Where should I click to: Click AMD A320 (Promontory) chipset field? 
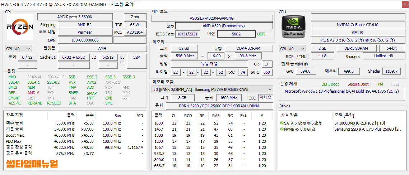(224, 26)
